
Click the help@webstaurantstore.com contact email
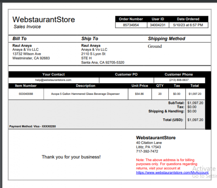(x=53, y=80)
